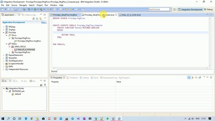Switch to ProcApp_MsgFlow.msgflow editor tab

(65, 15)
